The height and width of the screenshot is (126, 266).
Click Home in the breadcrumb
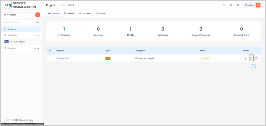(63, 5)
